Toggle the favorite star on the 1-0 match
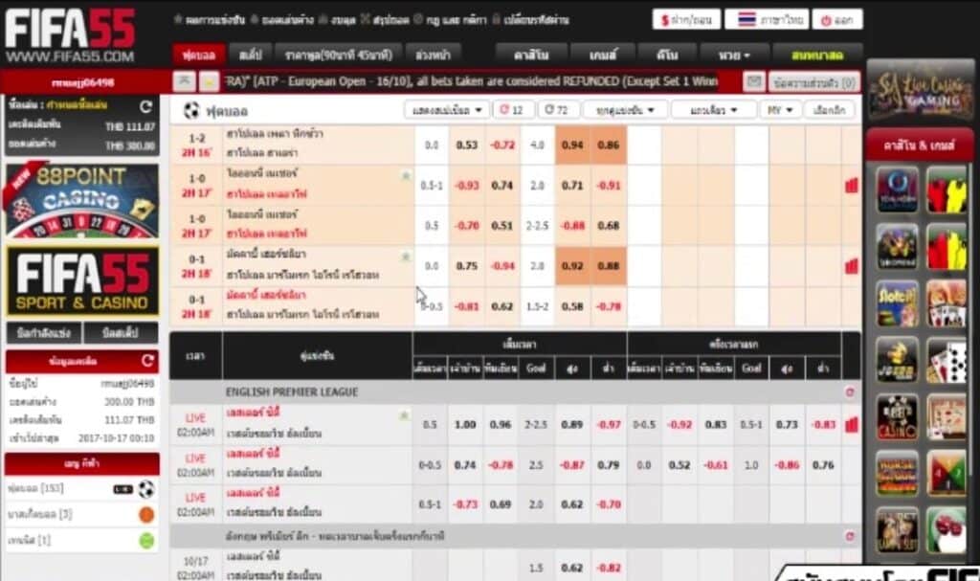Viewport: 980px width, 581px height. (406, 176)
